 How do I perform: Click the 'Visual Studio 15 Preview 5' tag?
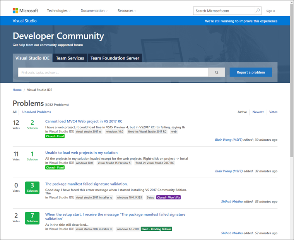[114, 163]
